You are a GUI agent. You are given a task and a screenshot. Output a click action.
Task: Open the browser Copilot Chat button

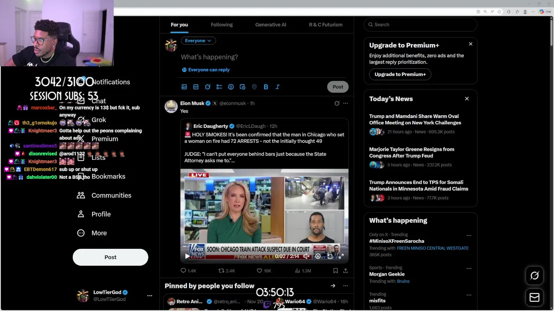tap(544, 12)
